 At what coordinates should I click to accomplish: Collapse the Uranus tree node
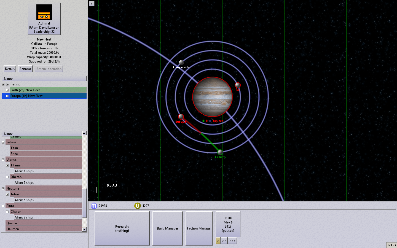[x=3, y=160]
